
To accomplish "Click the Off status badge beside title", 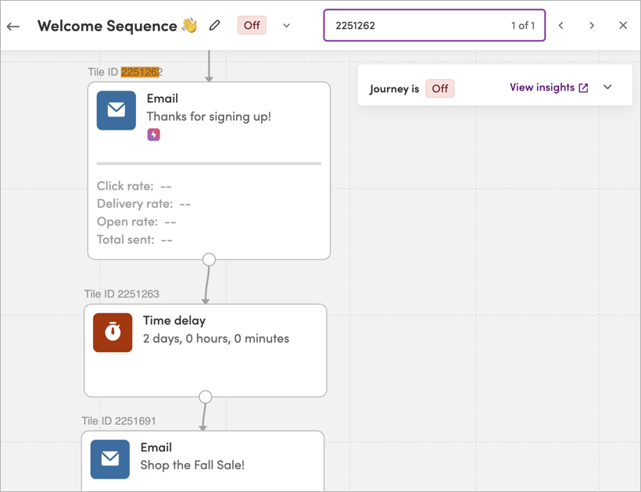I will [x=252, y=25].
